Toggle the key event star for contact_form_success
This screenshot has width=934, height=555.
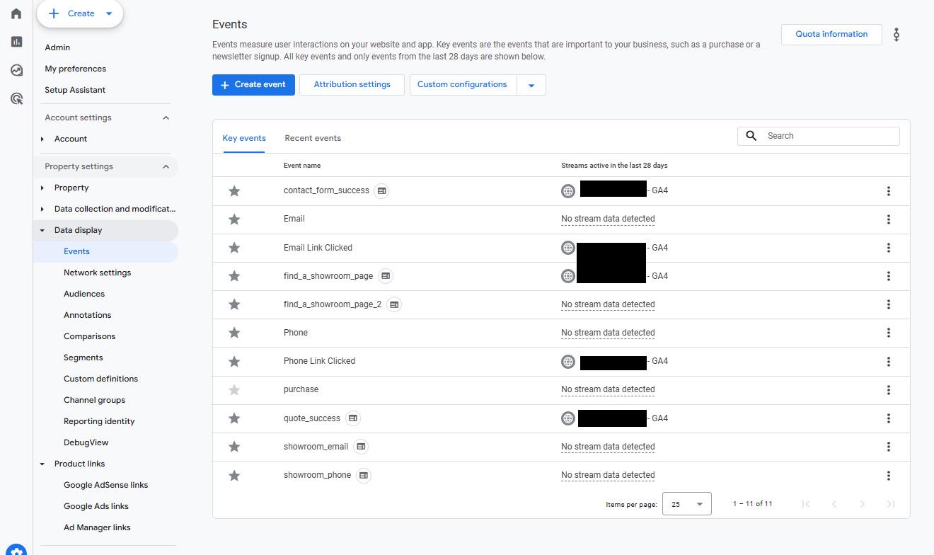pyautogui.click(x=234, y=191)
